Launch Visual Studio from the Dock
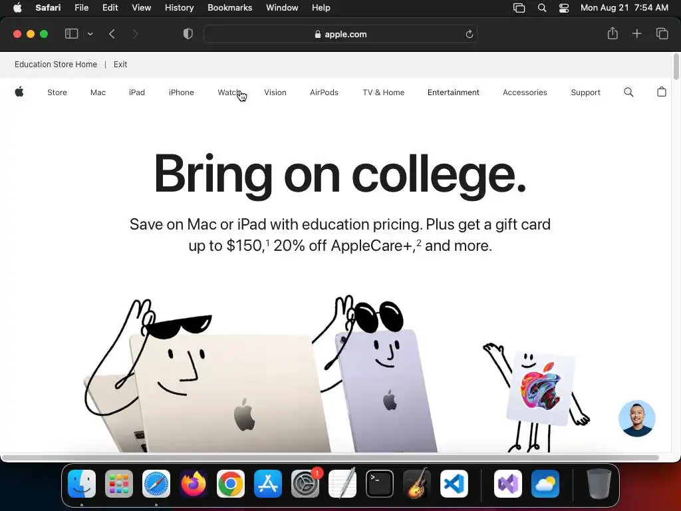 [508, 484]
